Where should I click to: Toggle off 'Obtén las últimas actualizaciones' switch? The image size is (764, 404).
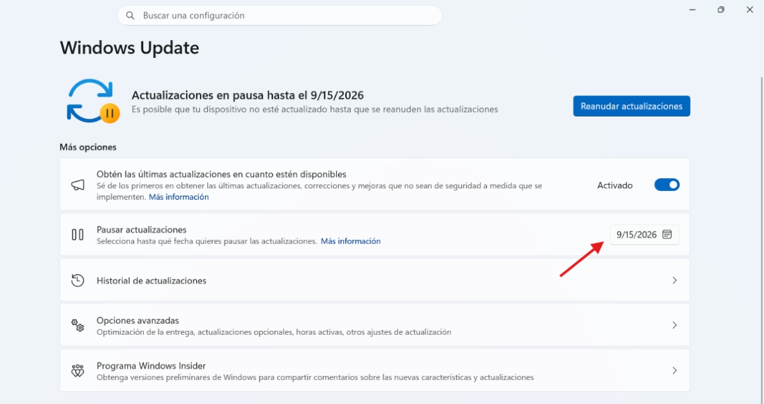[667, 185]
